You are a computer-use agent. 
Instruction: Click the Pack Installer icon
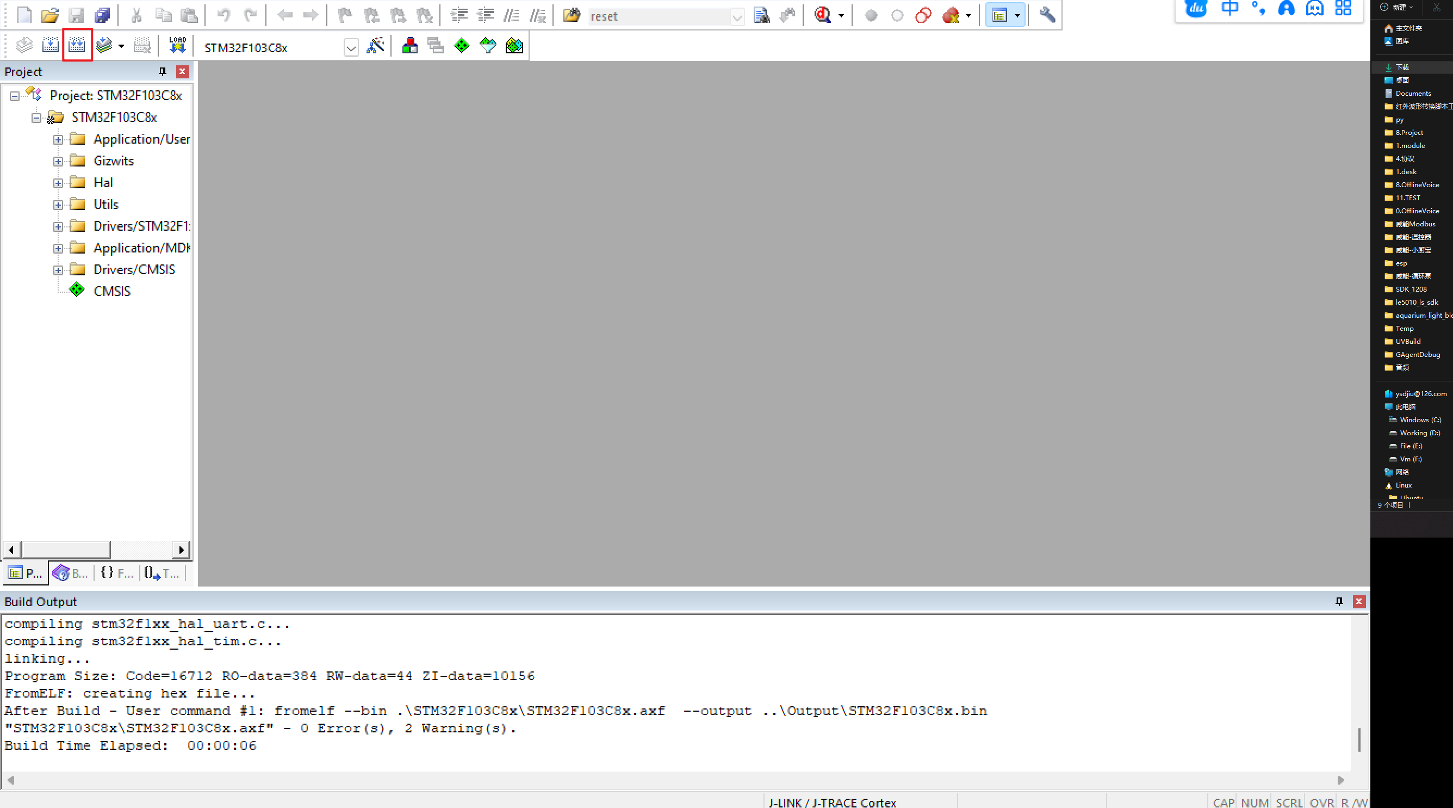514,45
